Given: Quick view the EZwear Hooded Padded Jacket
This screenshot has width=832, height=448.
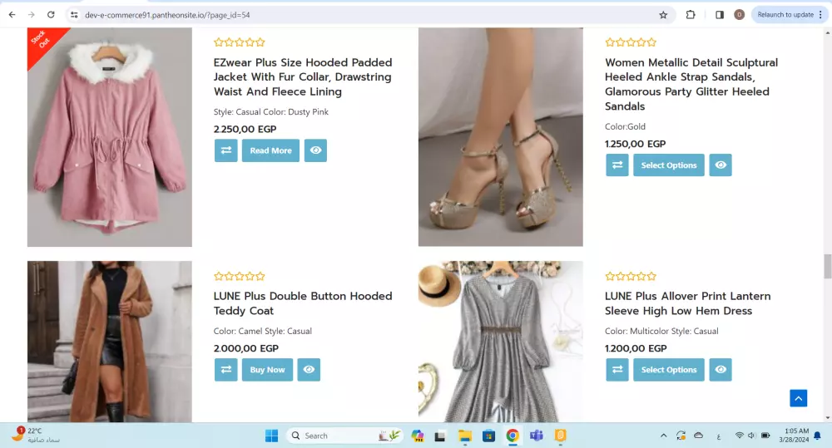Looking at the screenshot, I should tap(315, 150).
